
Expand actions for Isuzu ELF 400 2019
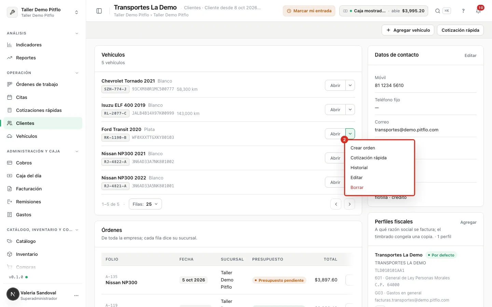(x=350, y=109)
